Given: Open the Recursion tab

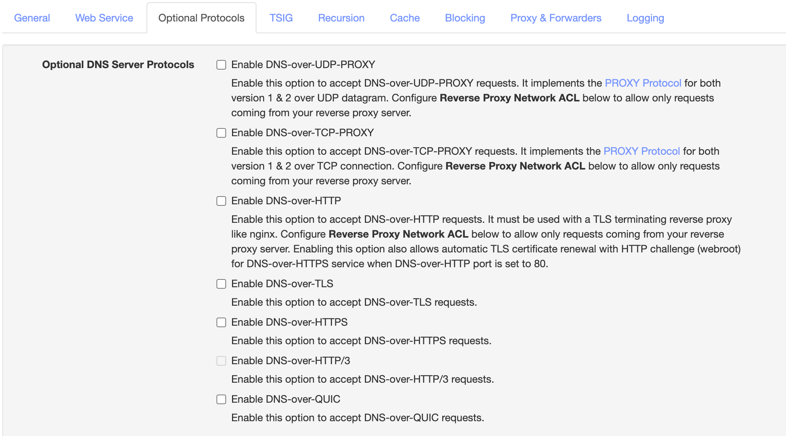Looking at the screenshot, I should (341, 18).
